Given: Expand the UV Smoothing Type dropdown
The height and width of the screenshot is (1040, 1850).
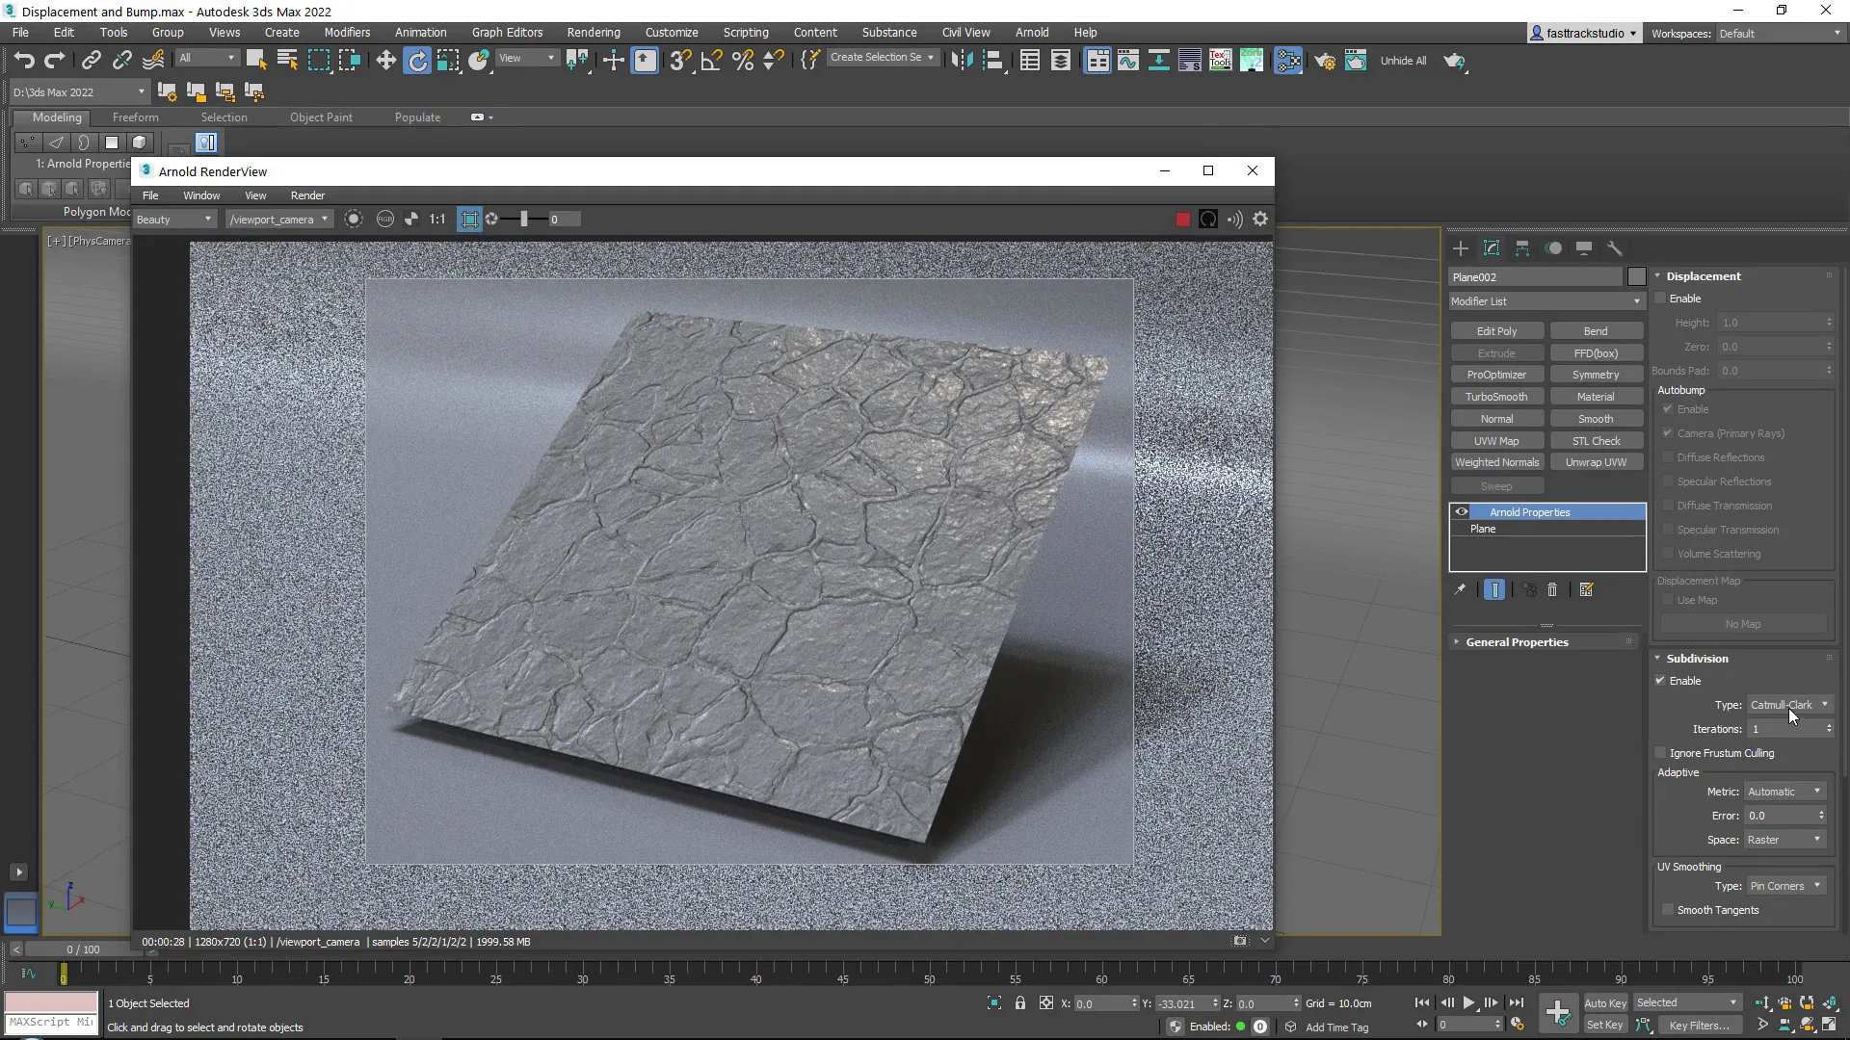Looking at the screenshot, I should coord(1818,885).
